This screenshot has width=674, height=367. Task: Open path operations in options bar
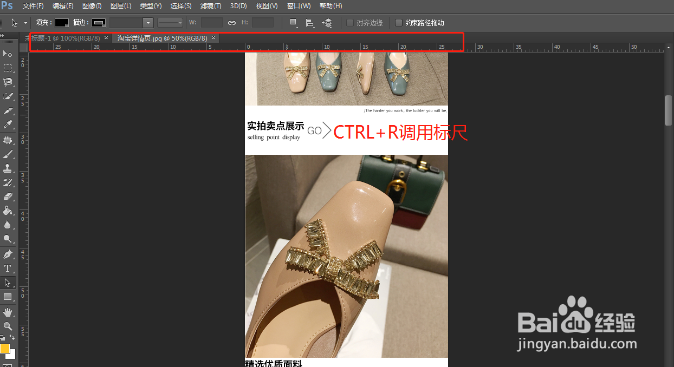293,23
